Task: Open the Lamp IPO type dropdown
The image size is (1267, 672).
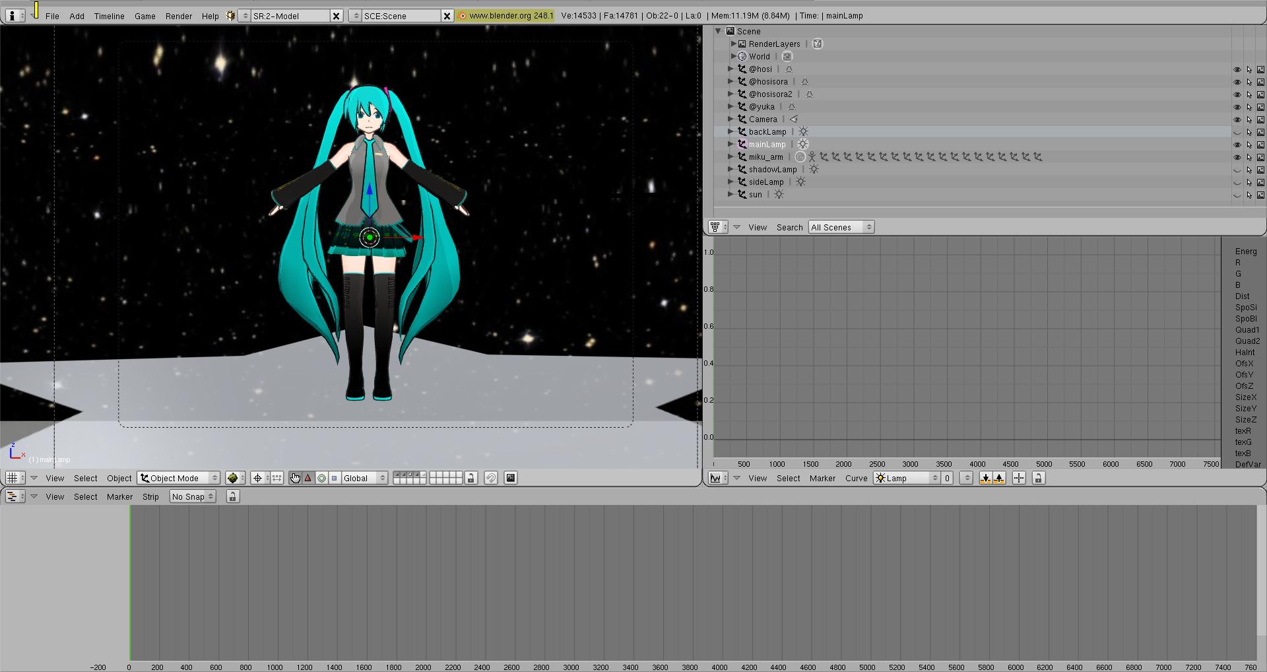Action: tap(907, 478)
